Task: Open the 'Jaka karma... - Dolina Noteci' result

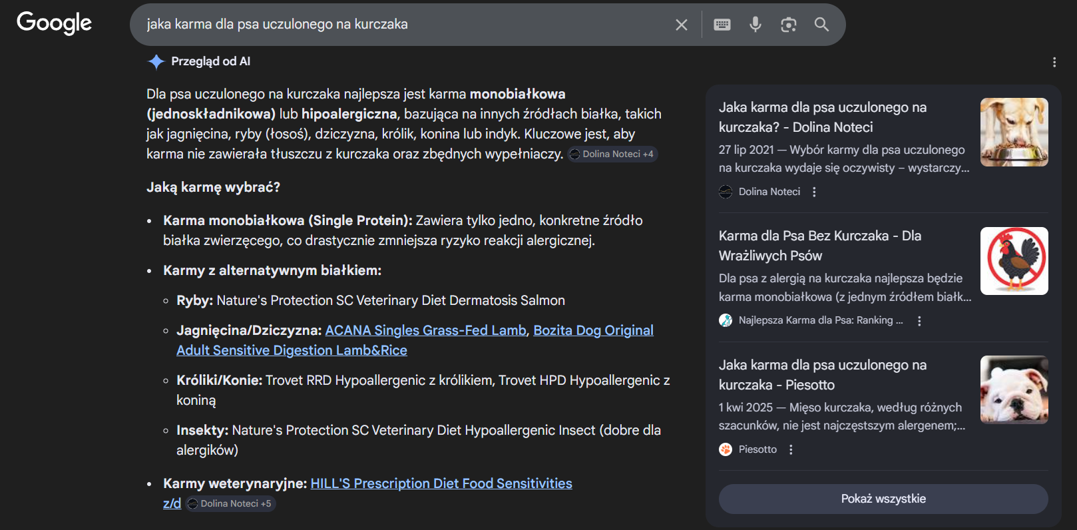Action: tap(823, 117)
